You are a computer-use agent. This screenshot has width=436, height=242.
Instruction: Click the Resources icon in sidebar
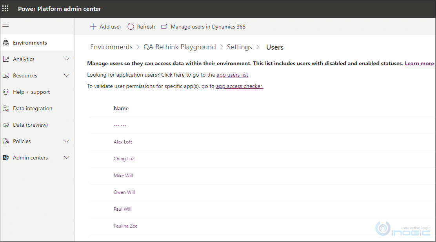point(6,75)
